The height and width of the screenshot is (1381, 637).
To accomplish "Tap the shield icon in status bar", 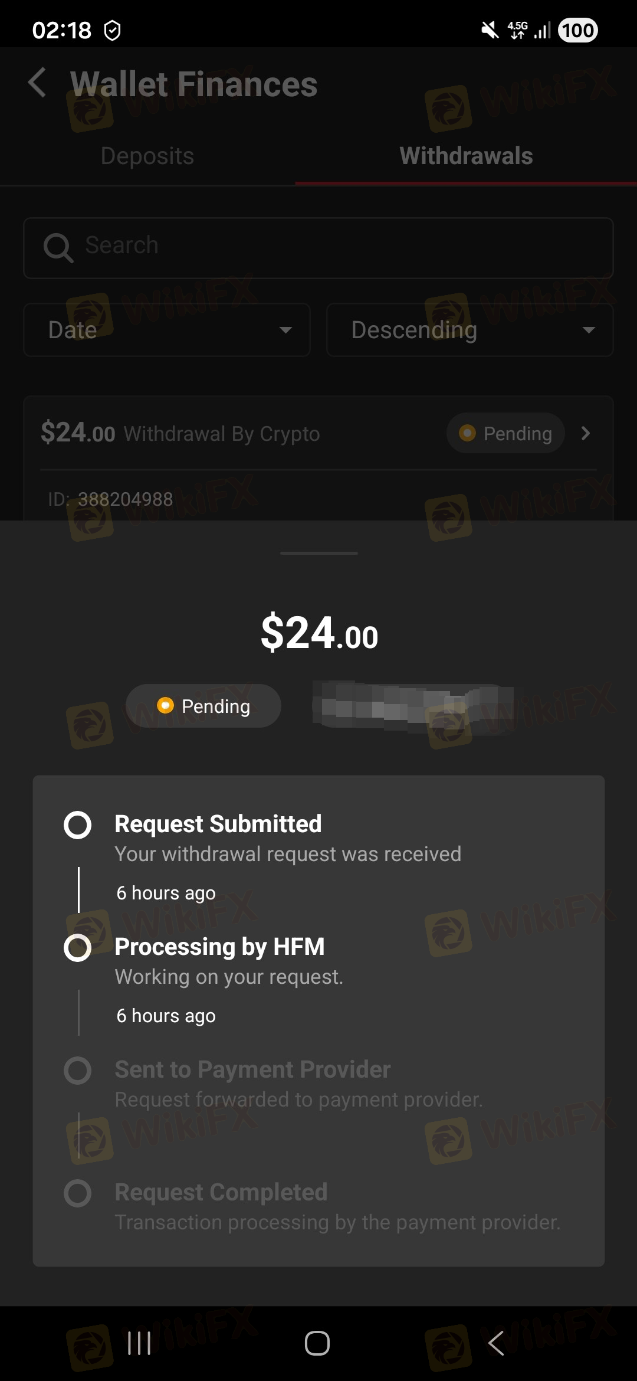I will pyautogui.click(x=112, y=31).
